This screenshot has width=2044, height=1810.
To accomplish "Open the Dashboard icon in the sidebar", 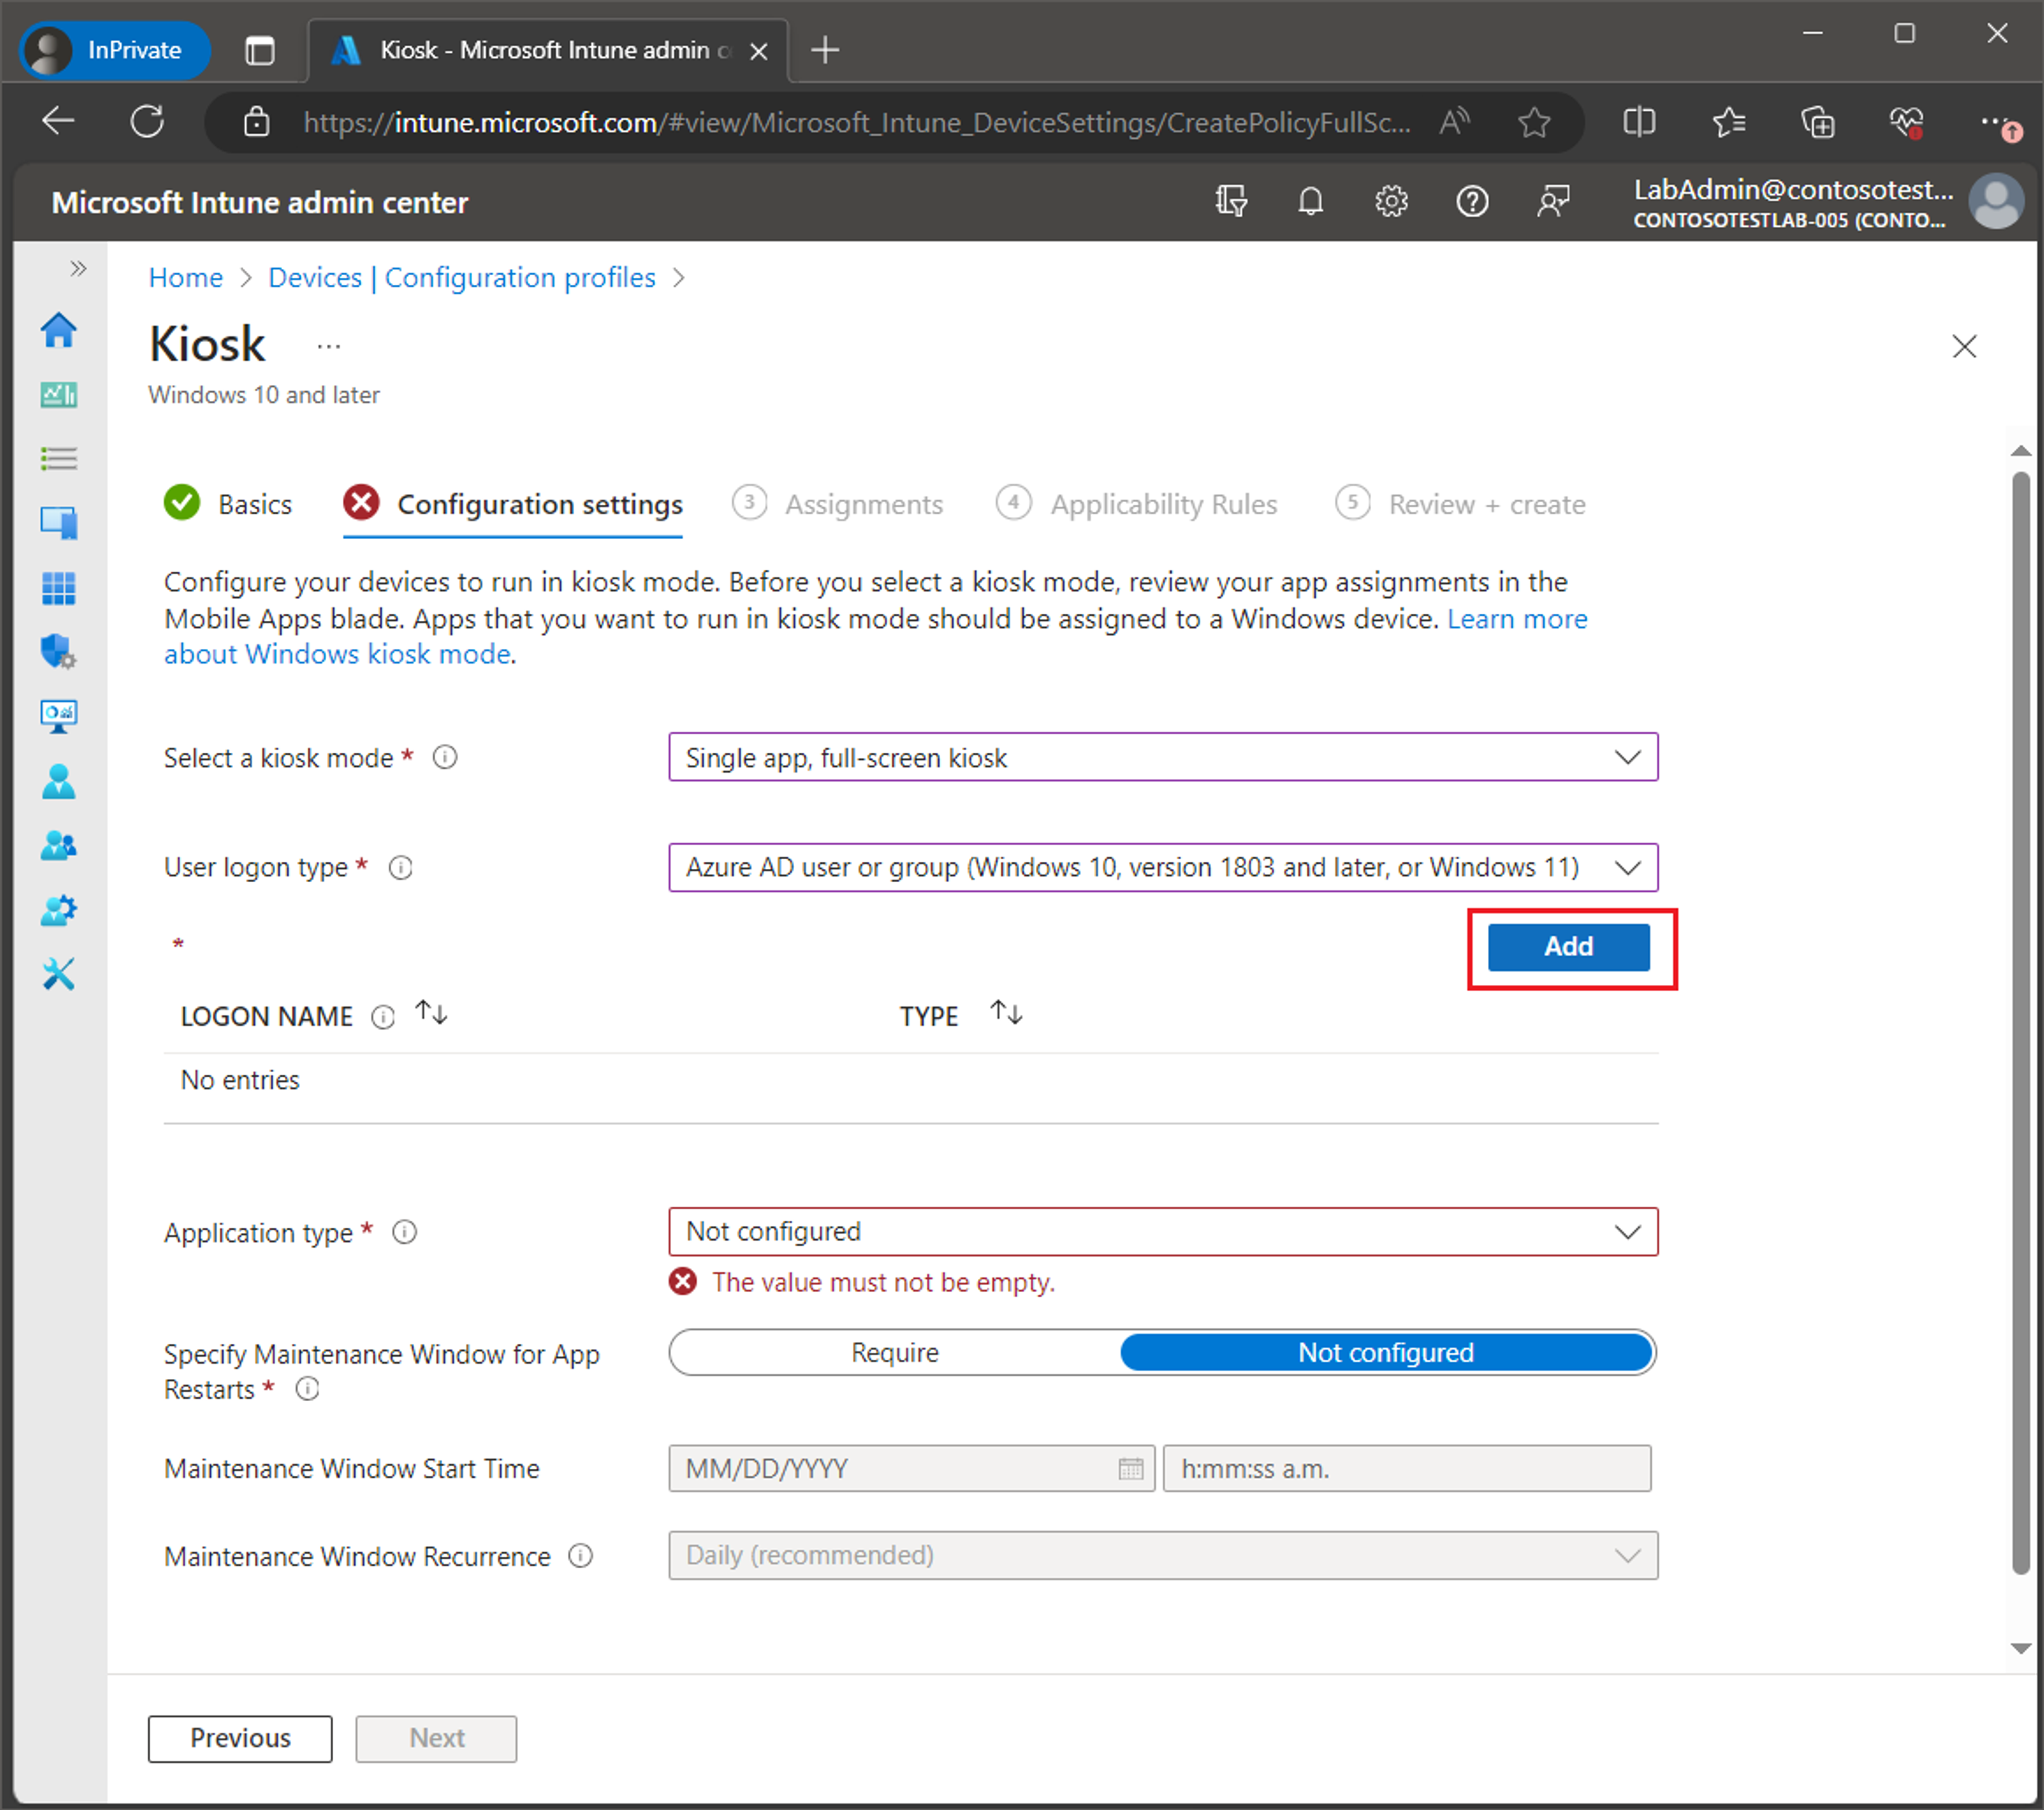I will pyautogui.click(x=59, y=395).
